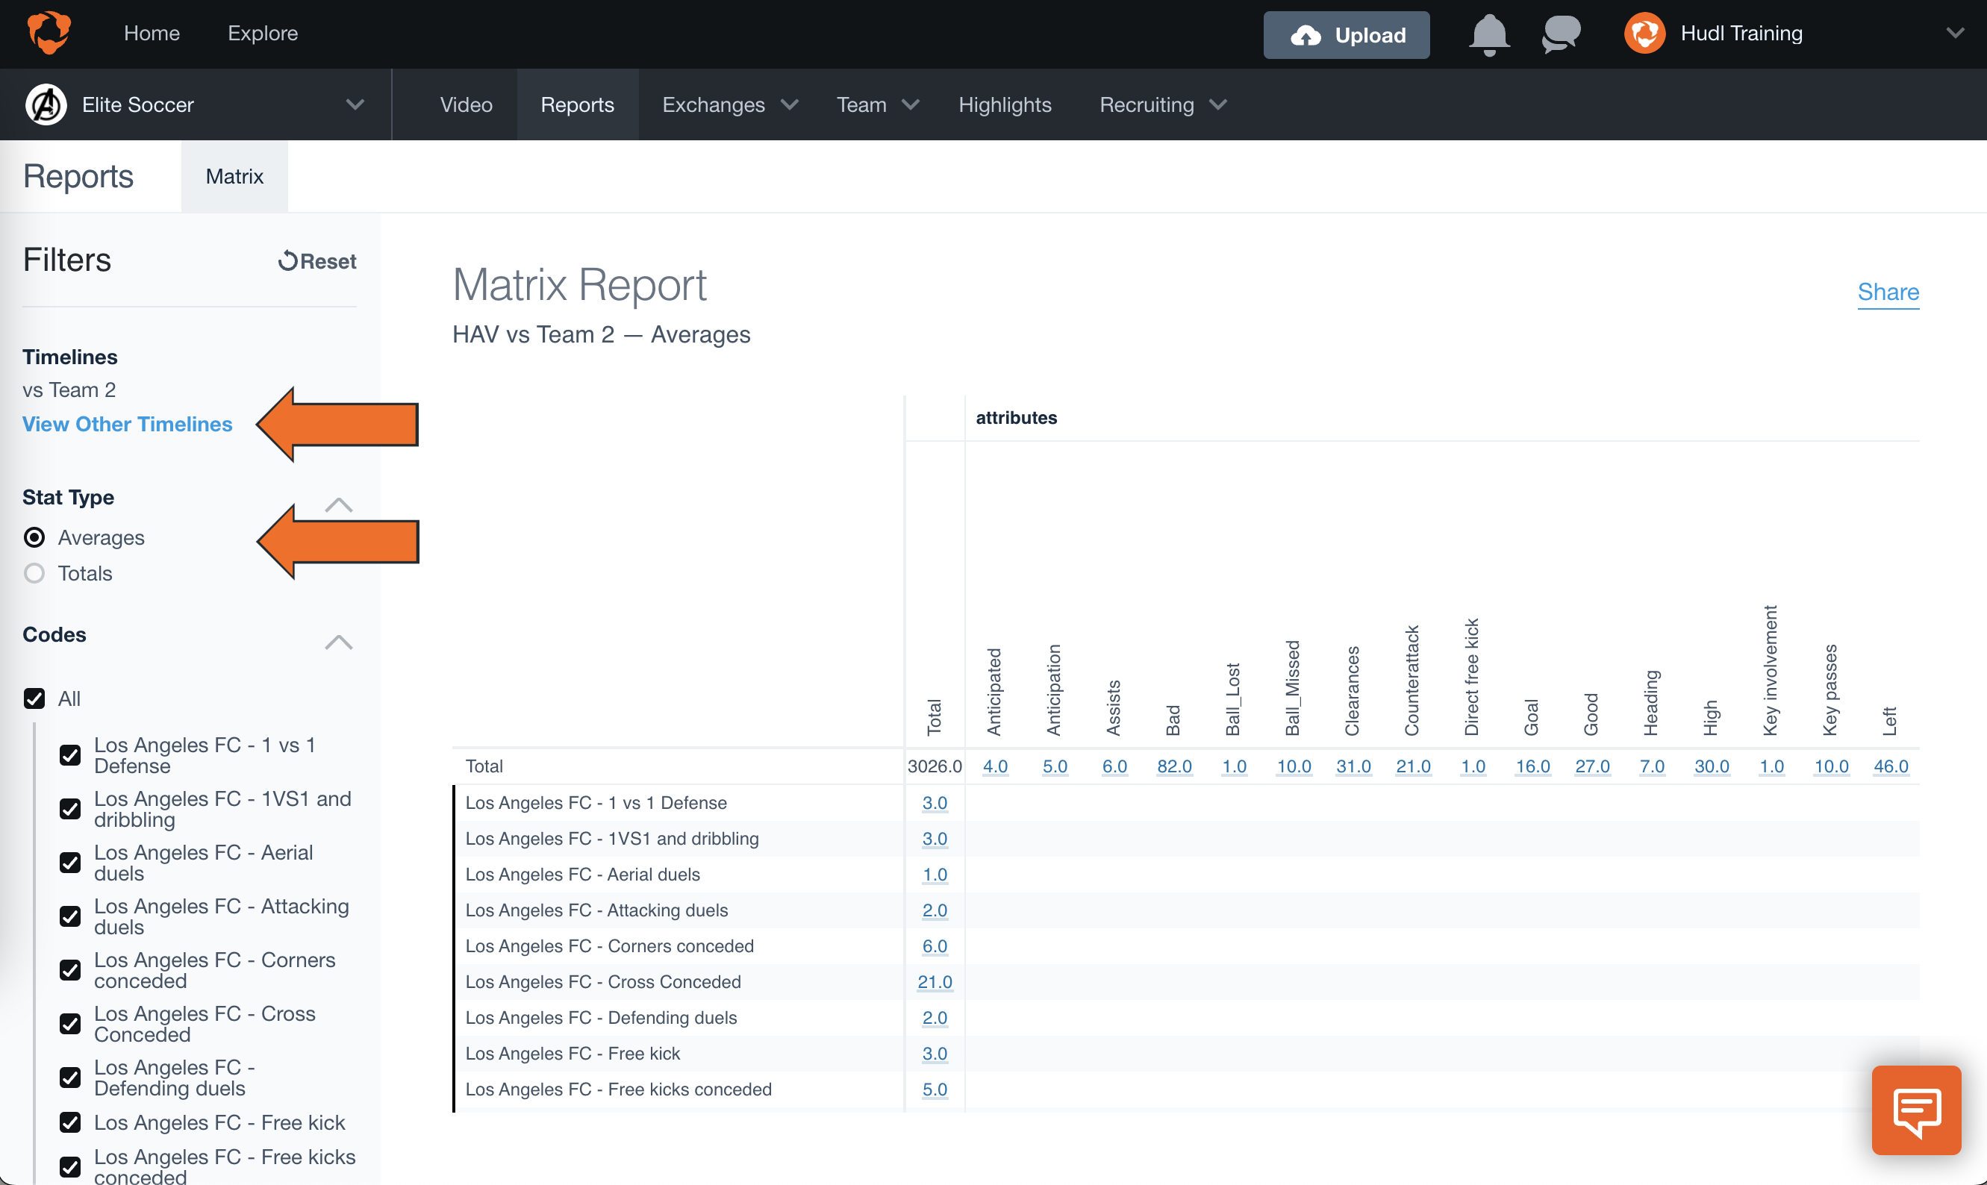Click View Other Timelines link
The height and width of the screenshot is (1185, 1987).
(x=127, y=424)
